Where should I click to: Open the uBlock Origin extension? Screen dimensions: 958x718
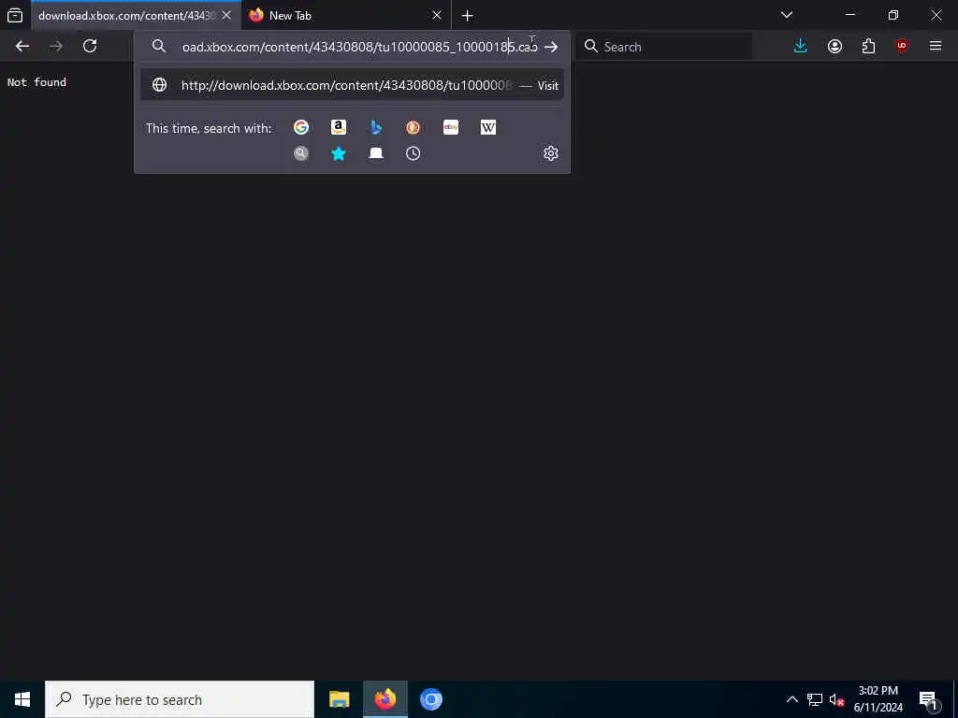coord(902,47)
